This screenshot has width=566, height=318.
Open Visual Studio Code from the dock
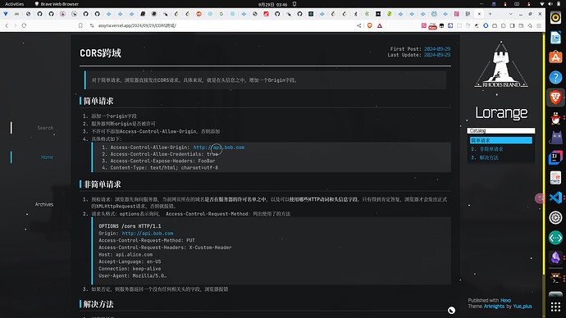[555, 198]
